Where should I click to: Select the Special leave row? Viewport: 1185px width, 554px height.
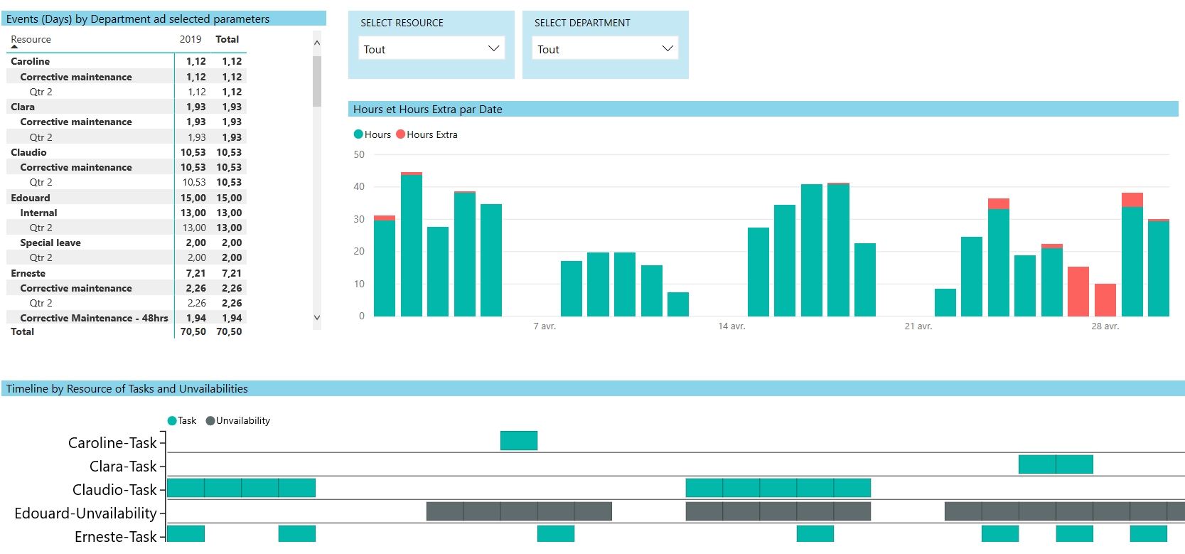[50, 243]
